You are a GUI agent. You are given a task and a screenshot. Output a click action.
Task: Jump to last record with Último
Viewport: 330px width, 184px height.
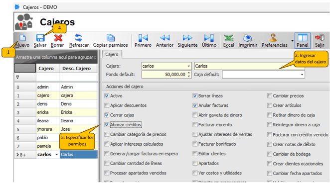(x=209, y=38)
